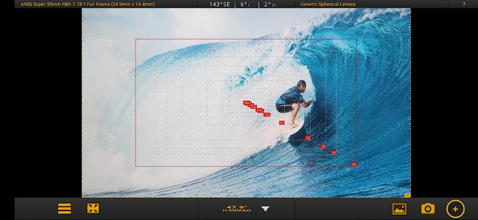This screenshot has width=478, height=220.
Task: Select the 35mm frame line label
Action: (334, 153)
